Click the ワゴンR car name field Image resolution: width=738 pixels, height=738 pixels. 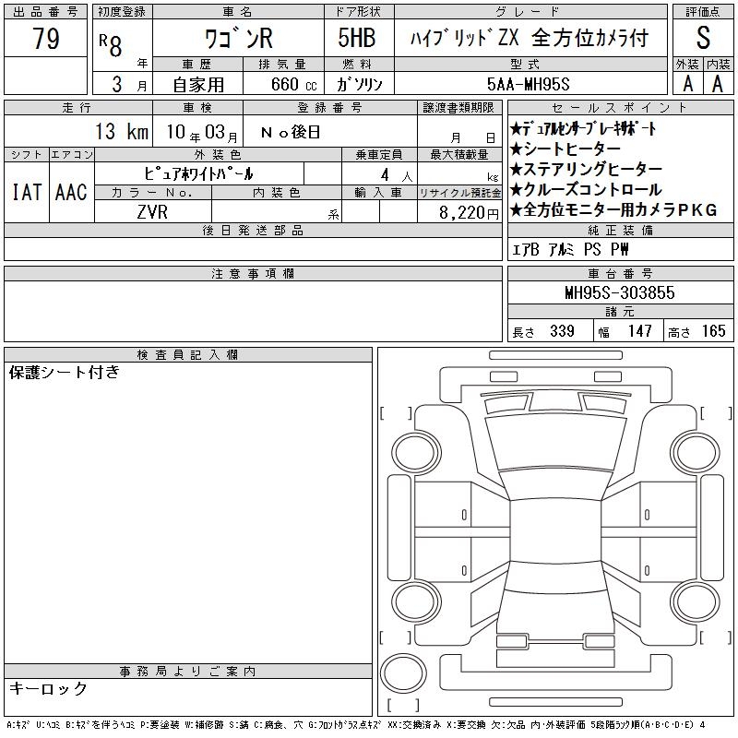(235, 40)
